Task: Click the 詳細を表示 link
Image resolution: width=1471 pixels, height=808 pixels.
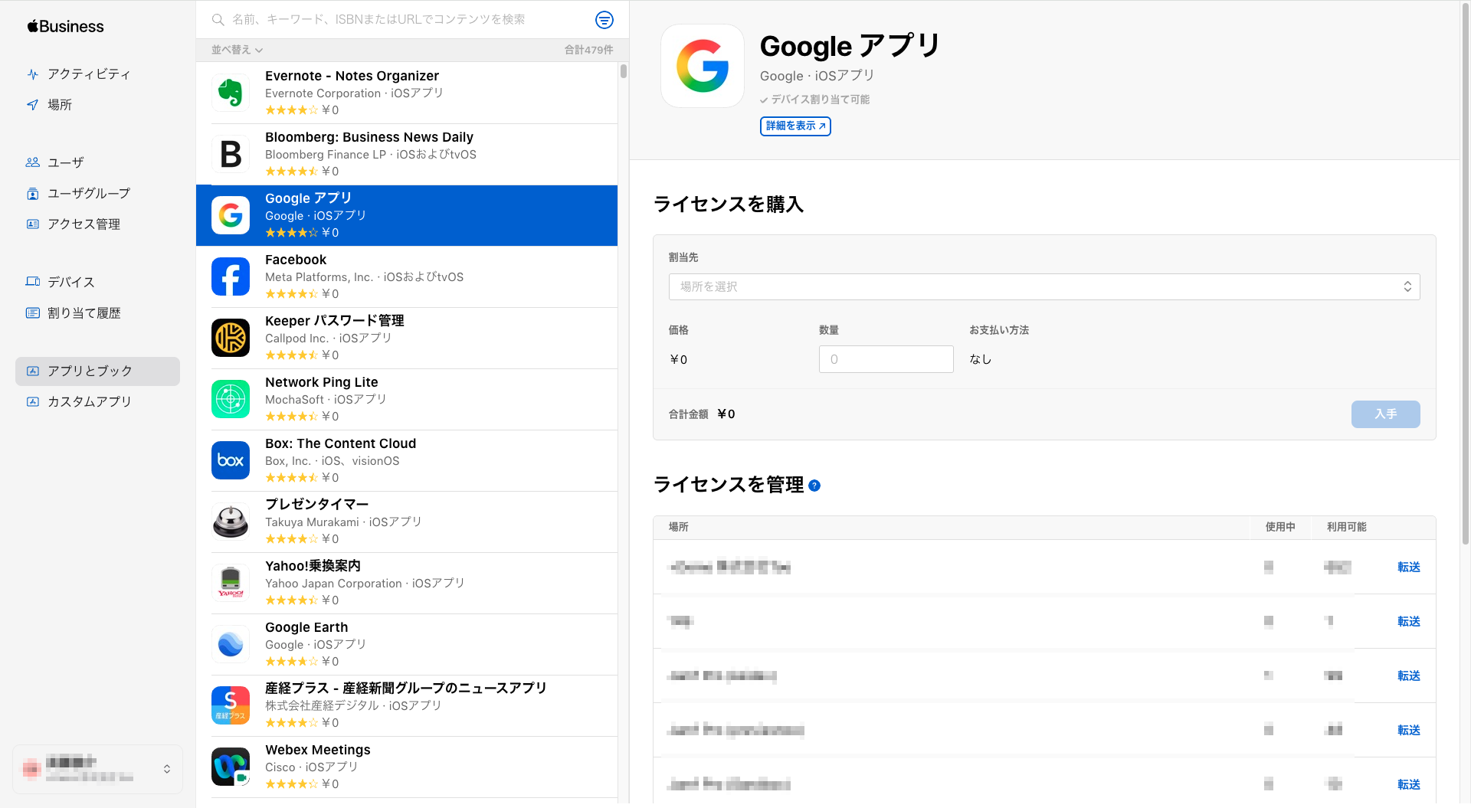Action: 795,126
